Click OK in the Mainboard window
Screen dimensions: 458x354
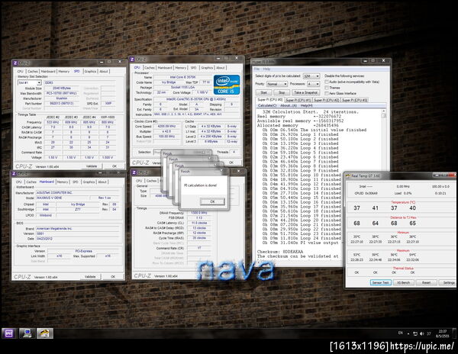tap(113, 276)
